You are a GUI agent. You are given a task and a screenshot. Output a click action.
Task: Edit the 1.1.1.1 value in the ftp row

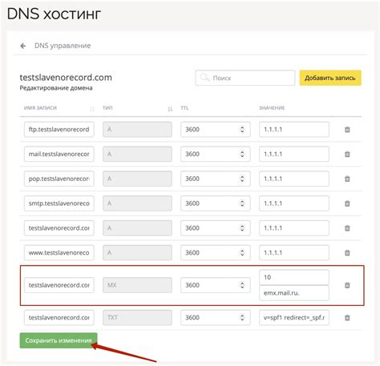294,130
